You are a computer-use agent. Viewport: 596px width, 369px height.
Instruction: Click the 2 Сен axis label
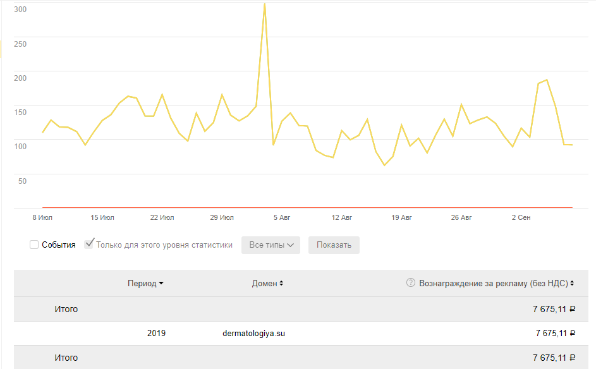click(521, 217)
